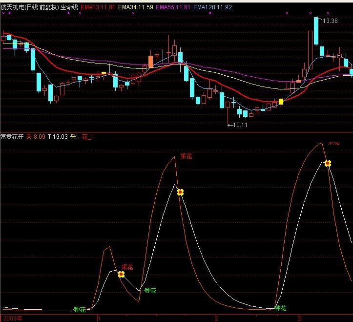Select the EMA34:11.59 indicator label
Image resolution: width=353 pixels, height=322 pixels.
click(x=136, y=7)
